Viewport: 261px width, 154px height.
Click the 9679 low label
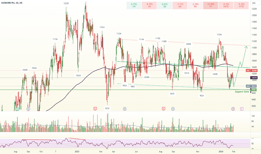pyautogui.click(x=172, y=94)
